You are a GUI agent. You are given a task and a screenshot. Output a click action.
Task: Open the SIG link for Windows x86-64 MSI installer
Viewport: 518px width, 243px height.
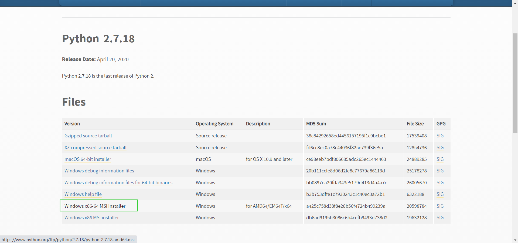click(x=440, y=206)
